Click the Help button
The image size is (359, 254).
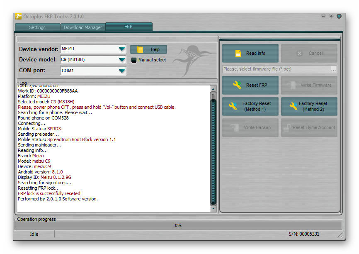click(148, 49)
